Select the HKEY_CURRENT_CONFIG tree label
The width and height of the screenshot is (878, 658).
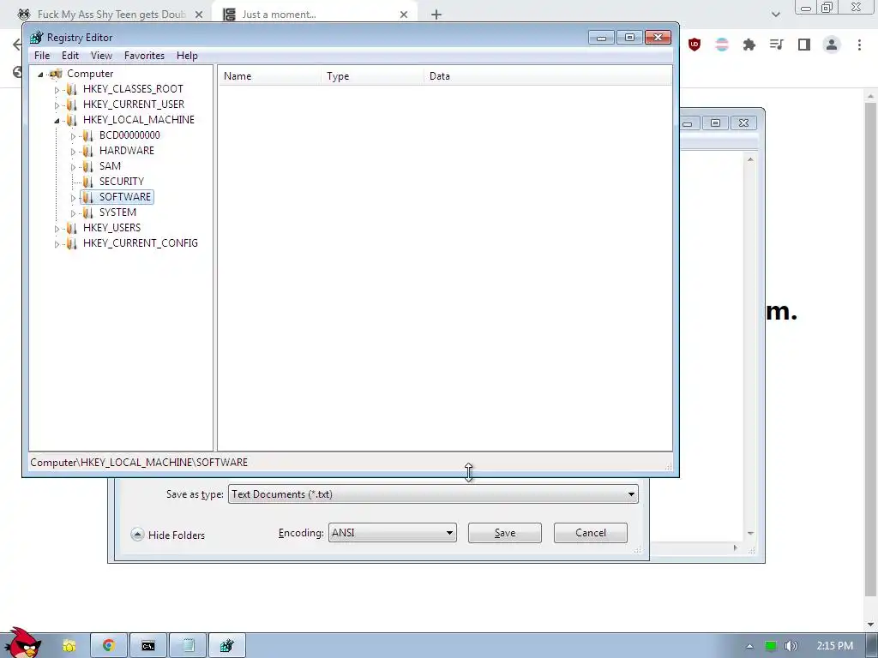pos(141,242)
